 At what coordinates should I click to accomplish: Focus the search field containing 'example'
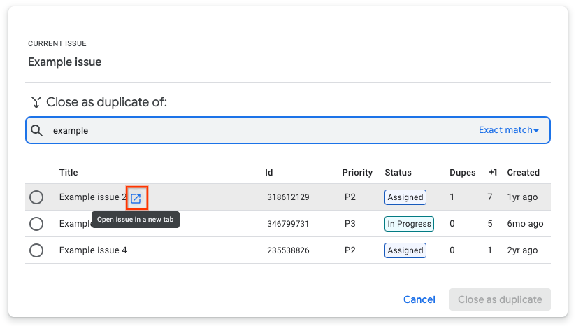pyautogui.click(x=259, y=130)
